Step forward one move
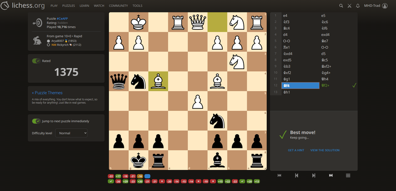This screenshot has width=396, height=191. pos(313,175)
